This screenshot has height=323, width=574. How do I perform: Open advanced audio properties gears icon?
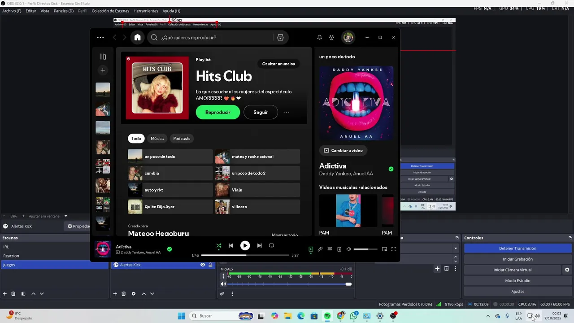222,294
